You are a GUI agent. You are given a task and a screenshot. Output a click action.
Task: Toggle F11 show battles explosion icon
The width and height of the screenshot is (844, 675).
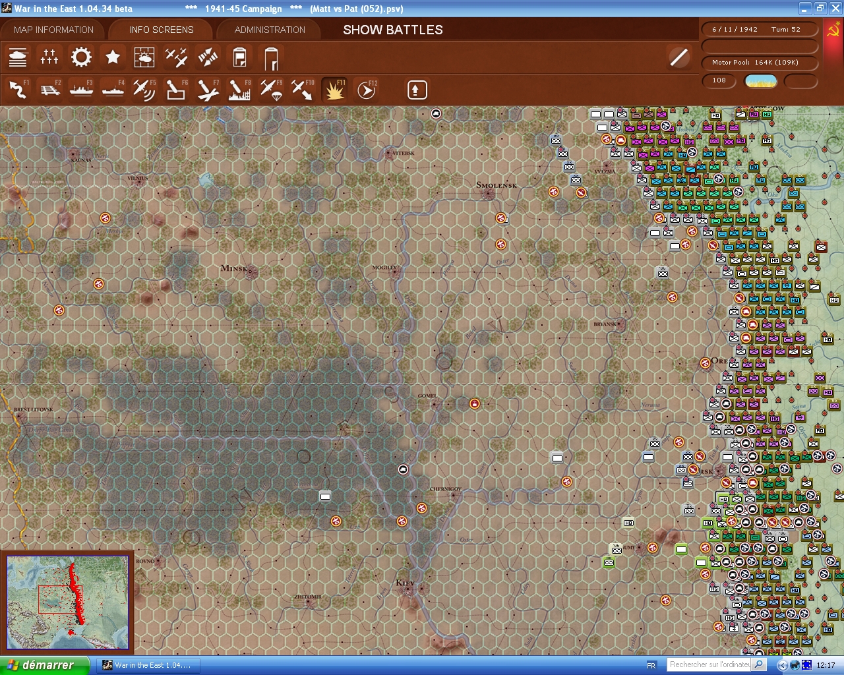[x=334, y=89]
